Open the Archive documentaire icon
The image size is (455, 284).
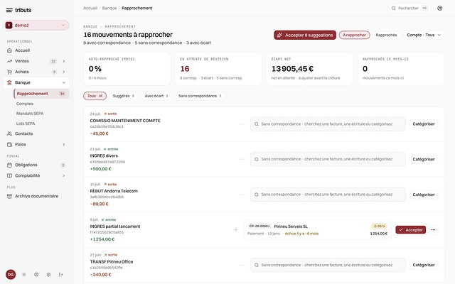9,196
